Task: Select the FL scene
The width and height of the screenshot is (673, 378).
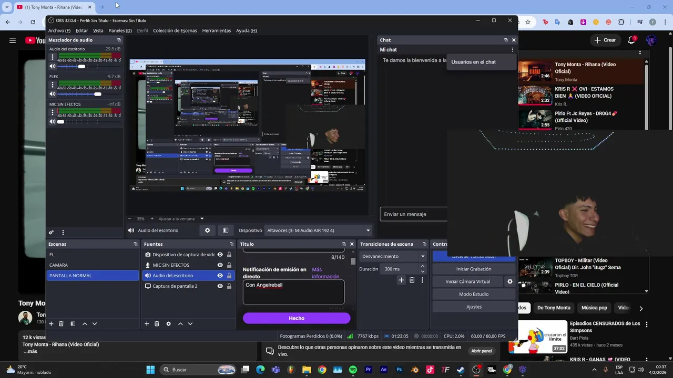Action: 93,255
